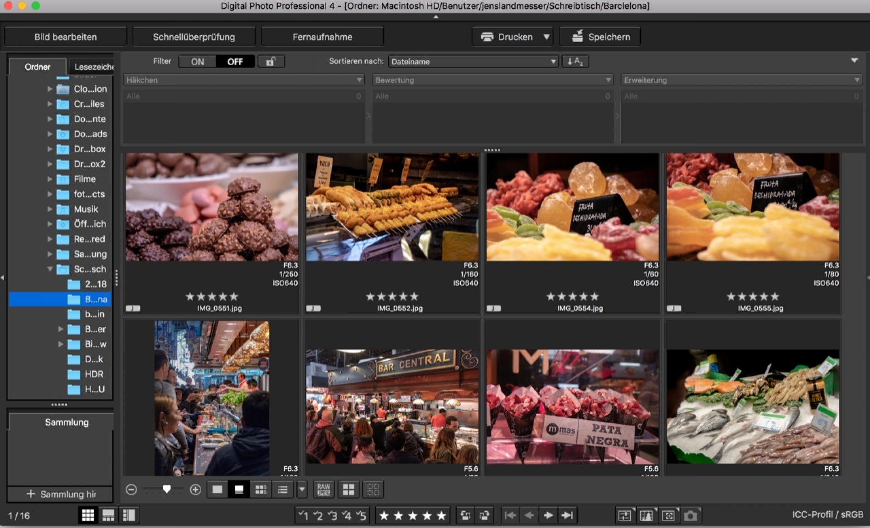The height and width of the screenshot is (528, 870).
Task: Select the IMG_0552.jpg thumbnail
Action: [x=392, y=207]
